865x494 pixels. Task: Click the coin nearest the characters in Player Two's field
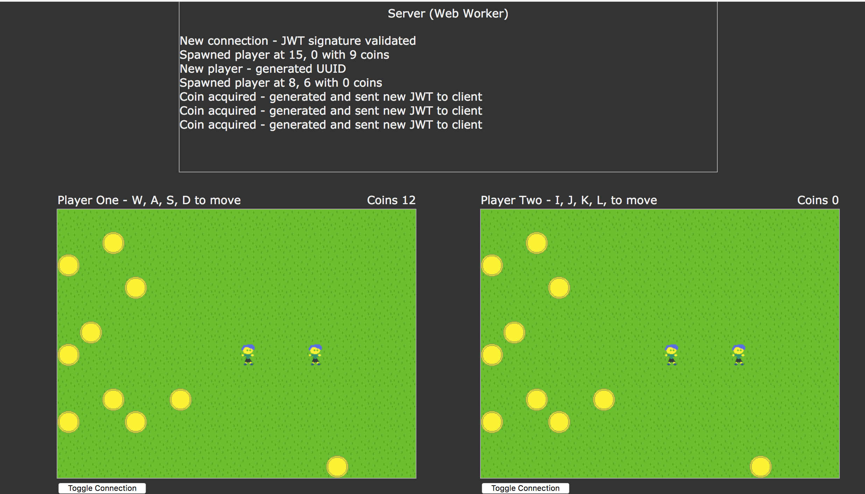[x=604, y=400]
